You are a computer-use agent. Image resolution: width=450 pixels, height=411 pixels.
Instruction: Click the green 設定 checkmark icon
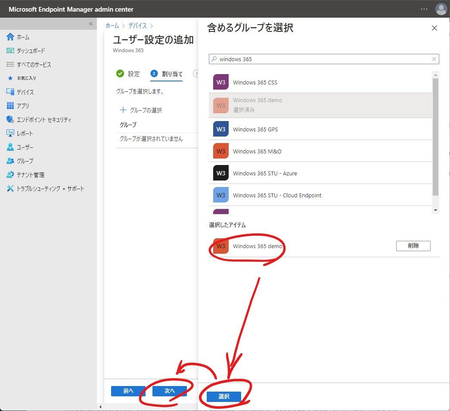120,74
